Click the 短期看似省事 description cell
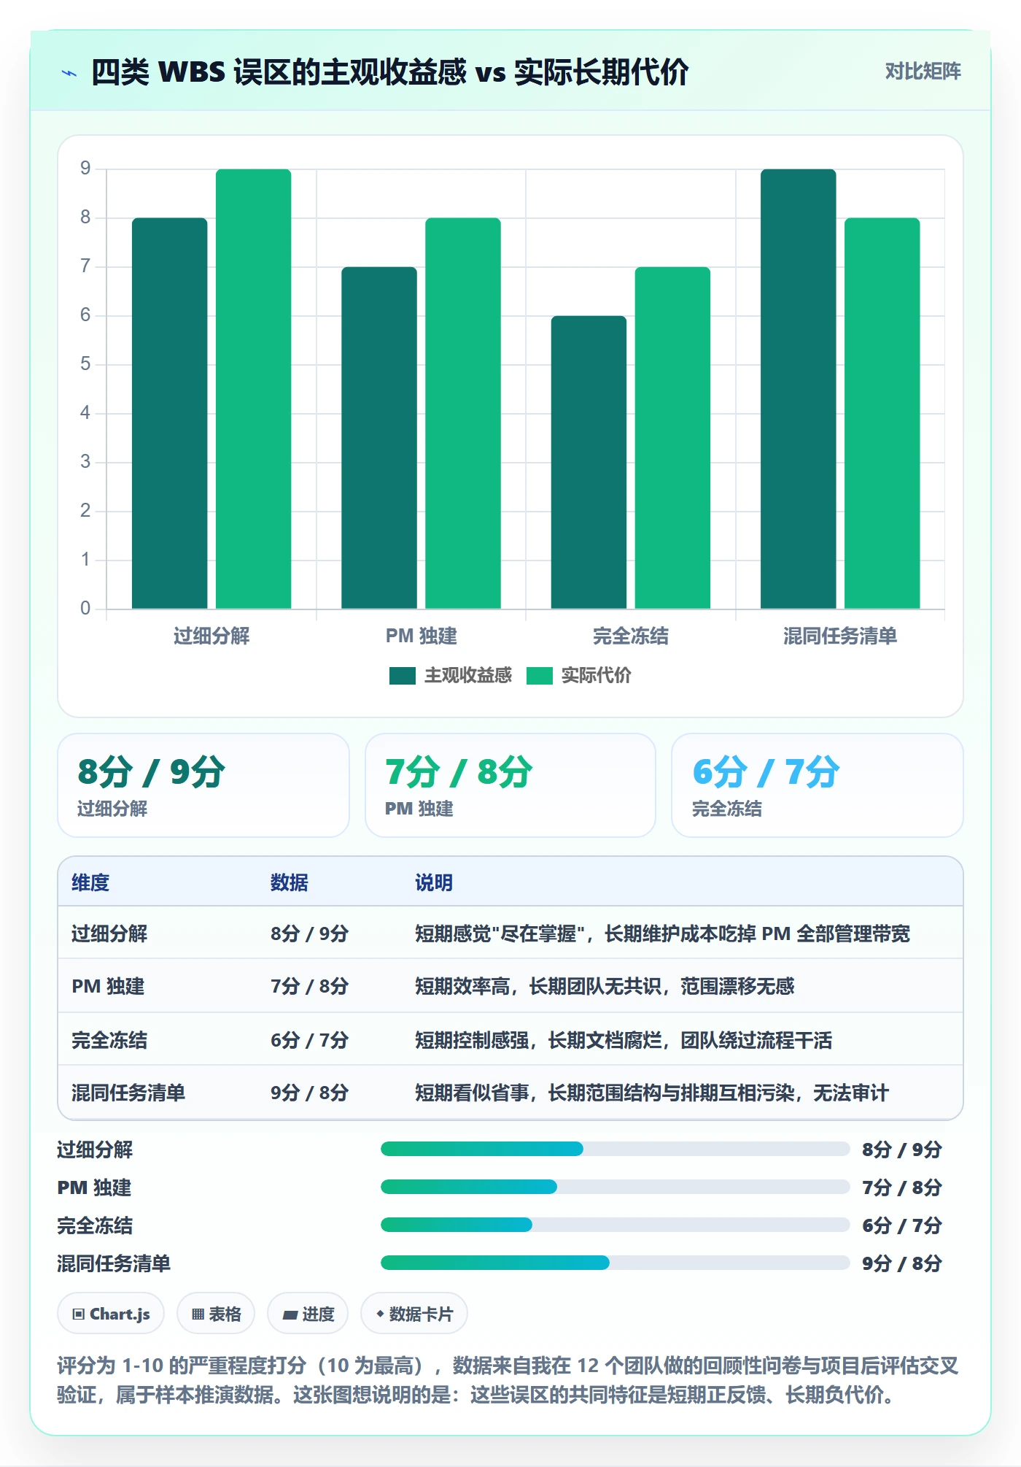The image size is (1021, 1467). (x=652, y=1093)
